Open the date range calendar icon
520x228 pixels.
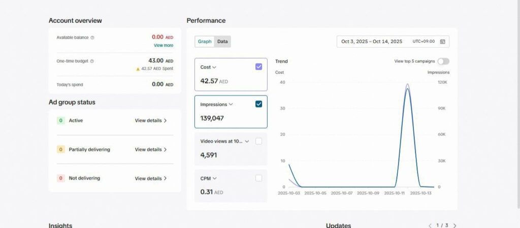(442, 42)
